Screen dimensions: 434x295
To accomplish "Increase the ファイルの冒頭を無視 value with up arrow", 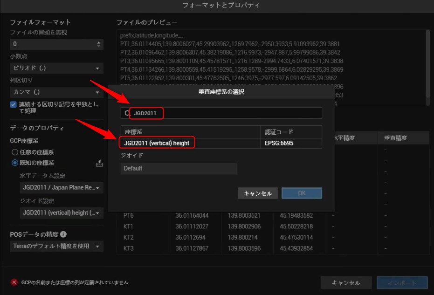I will (x=98, y=42).
